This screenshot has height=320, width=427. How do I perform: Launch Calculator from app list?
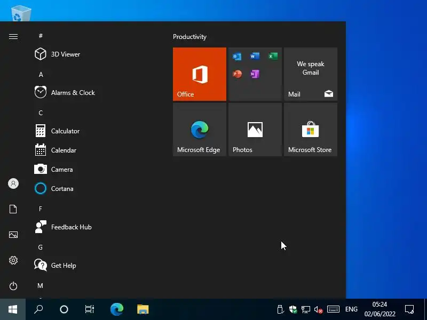click(x=96, y=131)
